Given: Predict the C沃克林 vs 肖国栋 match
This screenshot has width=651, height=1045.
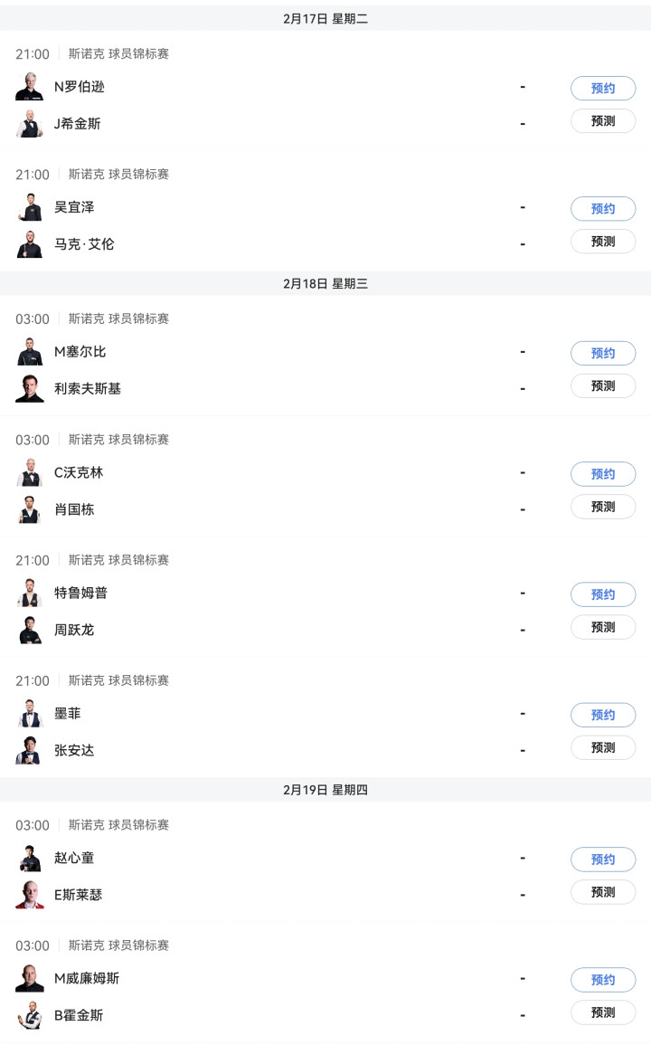Looking at the screenshot, I should coord(603,507).
